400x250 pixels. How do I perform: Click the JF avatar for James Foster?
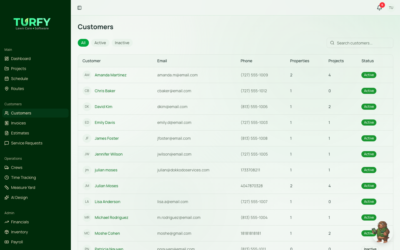[x=87, y=138]
